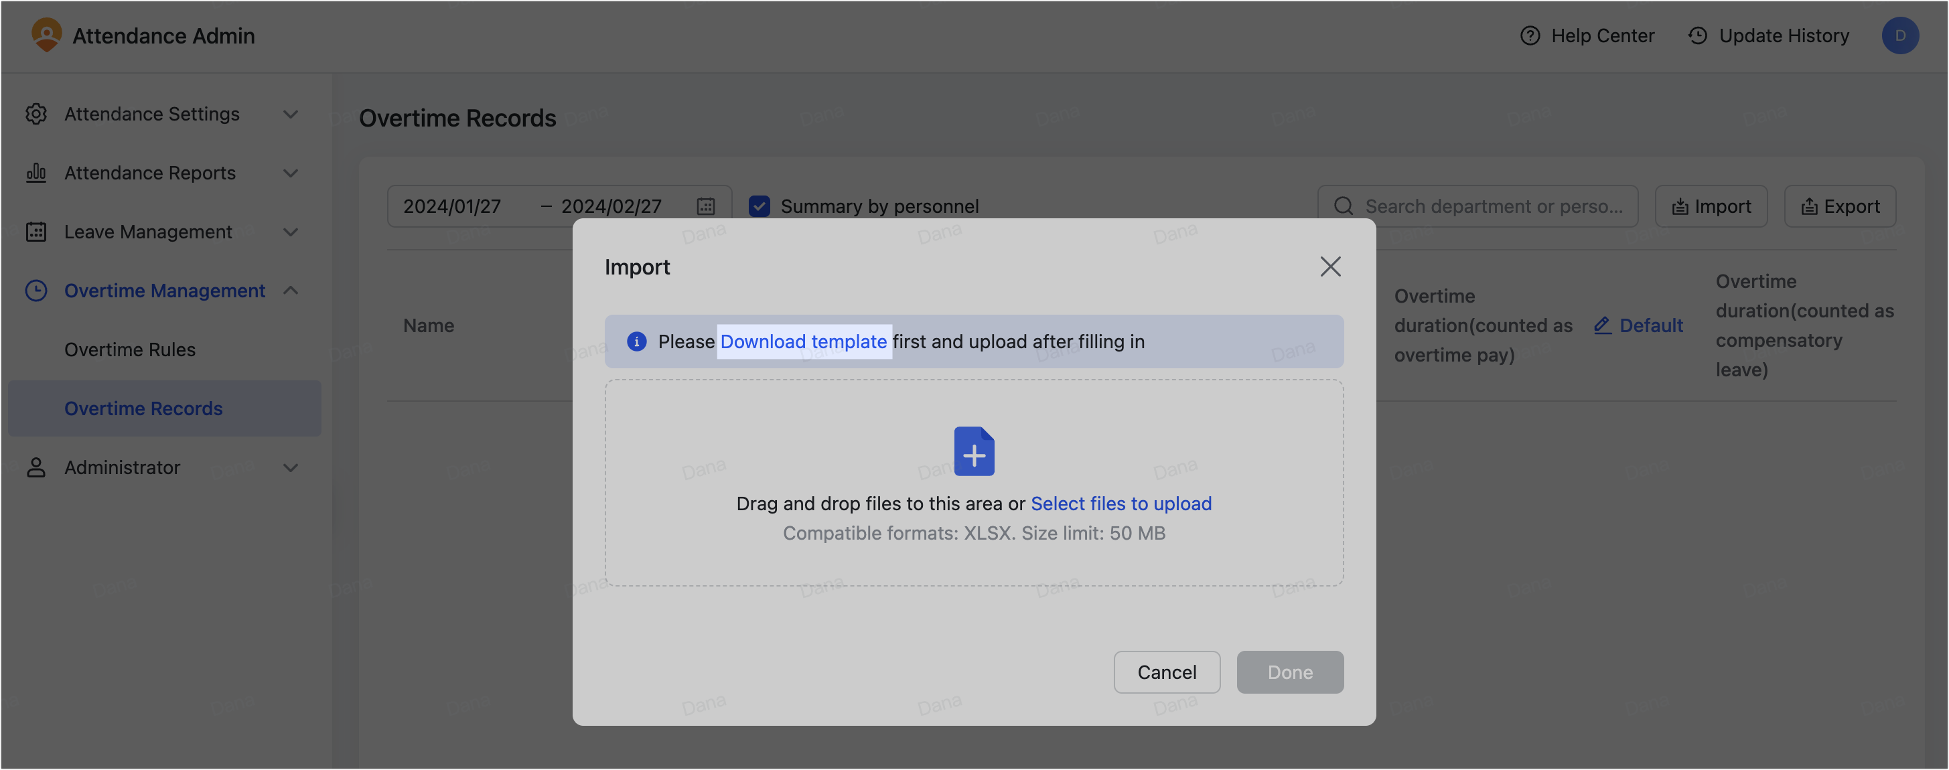Viewport: 1949px width, 770px height.
Task: Open Overtime Rules menu item
Action: pyautogui.click(x=130, y=350)
